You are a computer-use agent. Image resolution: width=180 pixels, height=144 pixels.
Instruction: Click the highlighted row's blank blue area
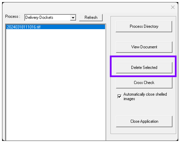pos(73,27)
